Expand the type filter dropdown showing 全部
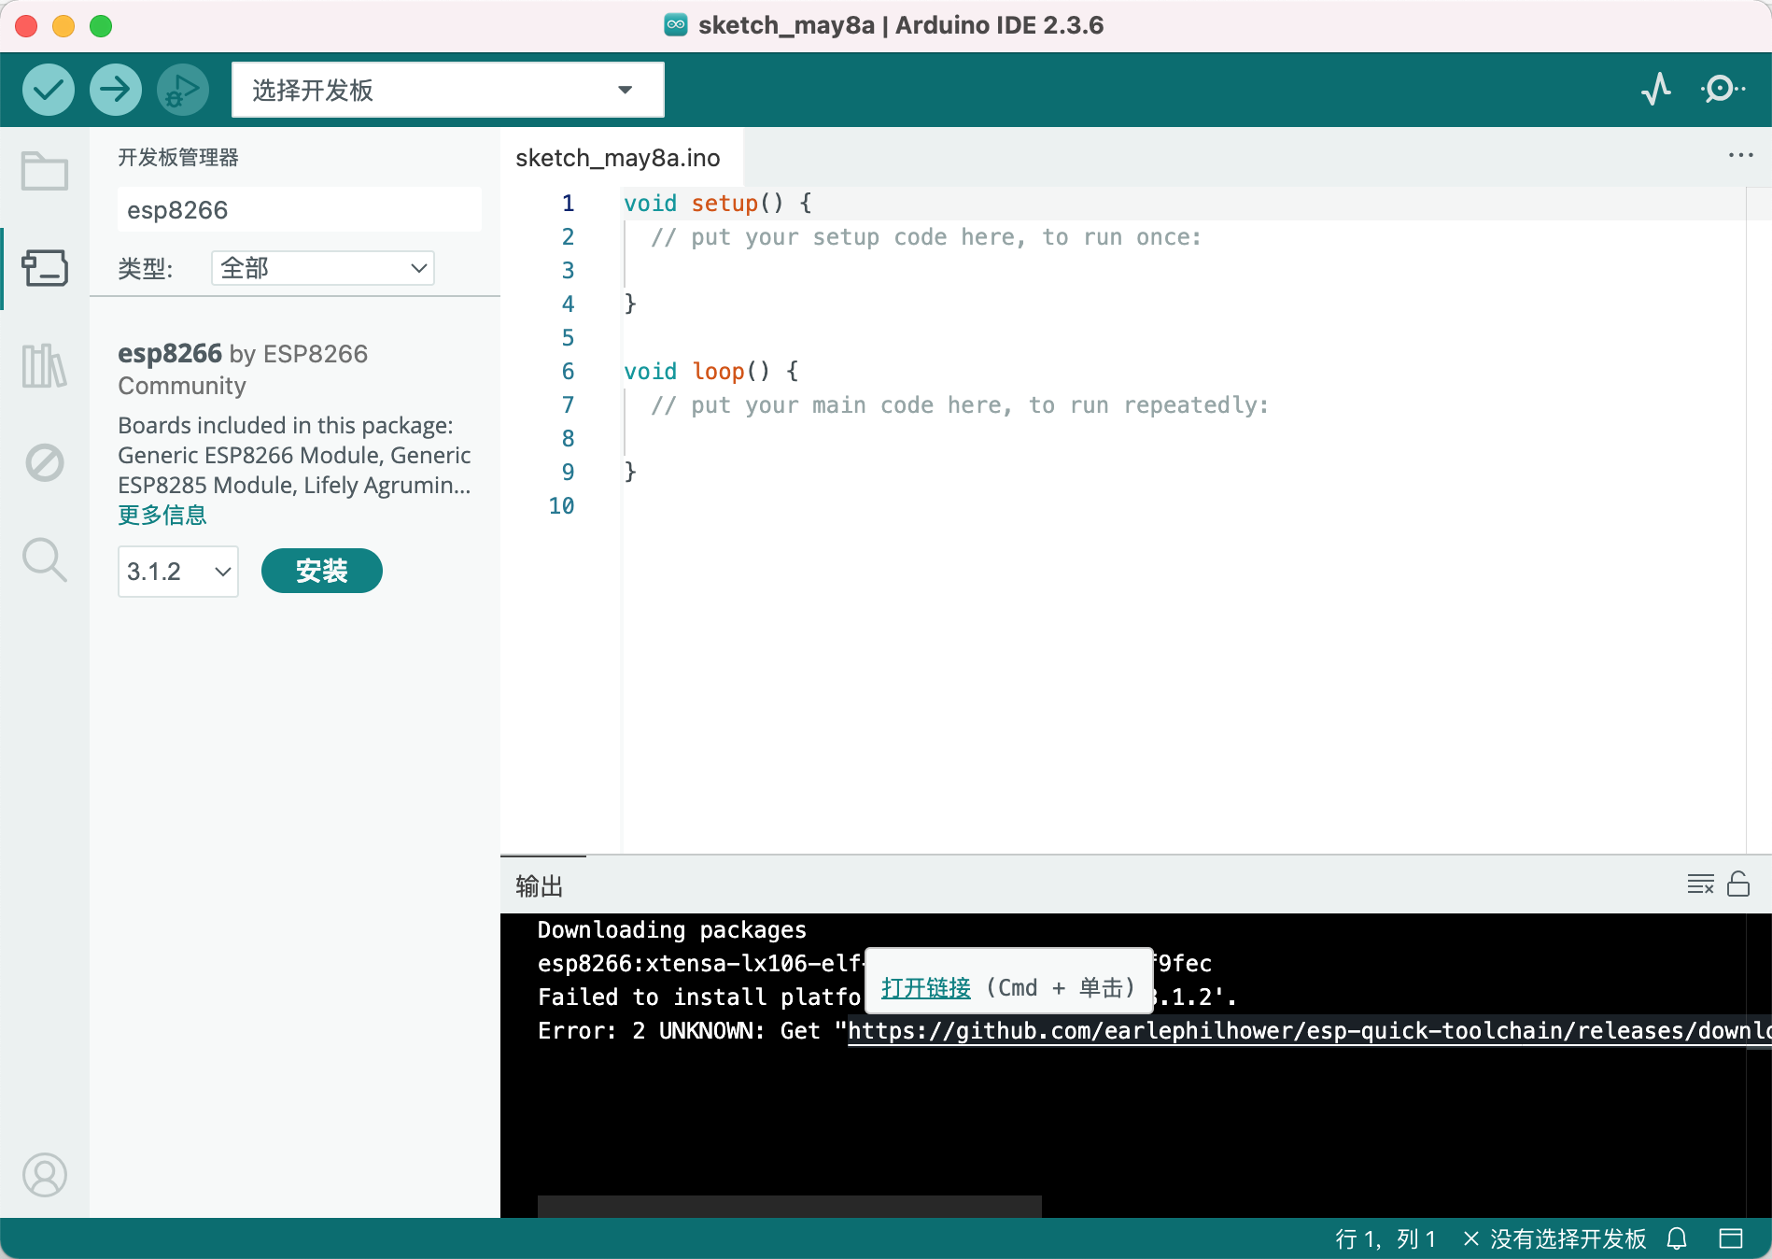This screenshot has height=1259, width=1772. point(323,268)
